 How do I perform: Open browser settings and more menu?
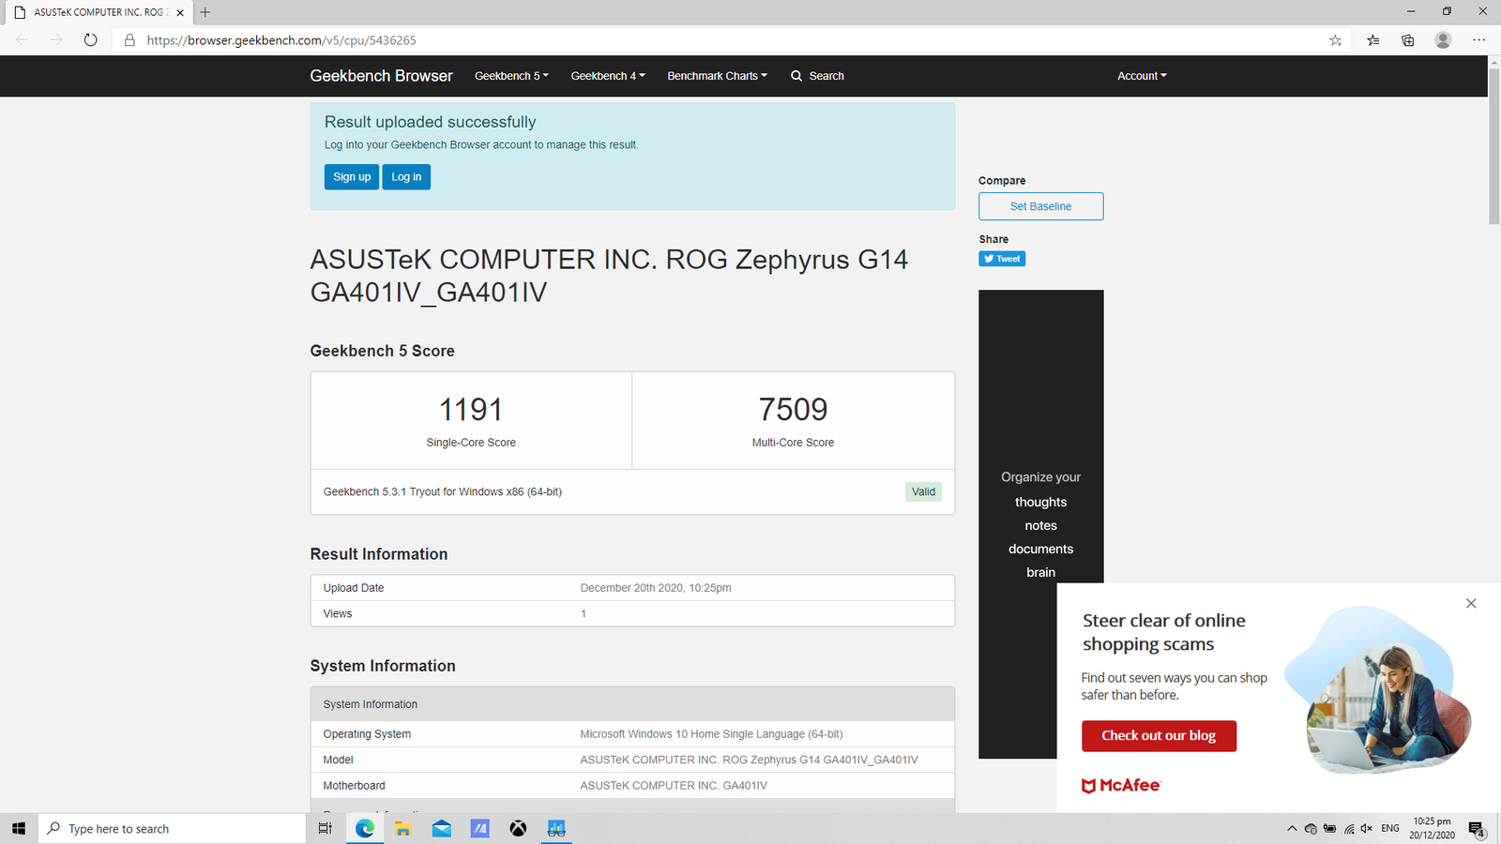pyautogui.click(x=1478, y=40)
